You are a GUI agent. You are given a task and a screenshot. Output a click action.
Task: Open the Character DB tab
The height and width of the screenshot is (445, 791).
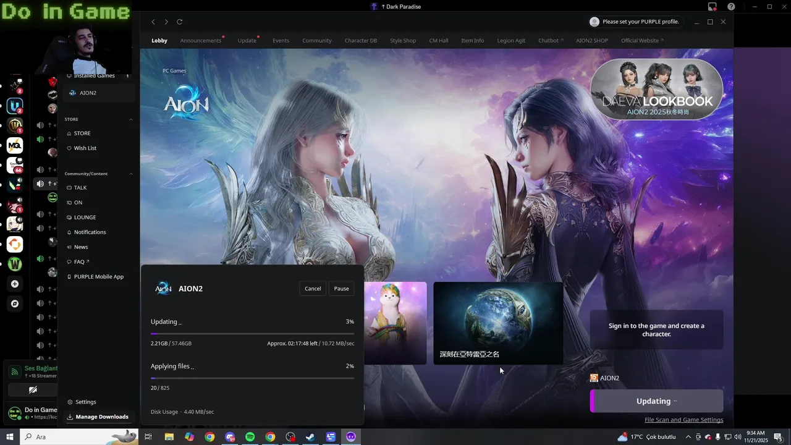click(x=361, y=41)
